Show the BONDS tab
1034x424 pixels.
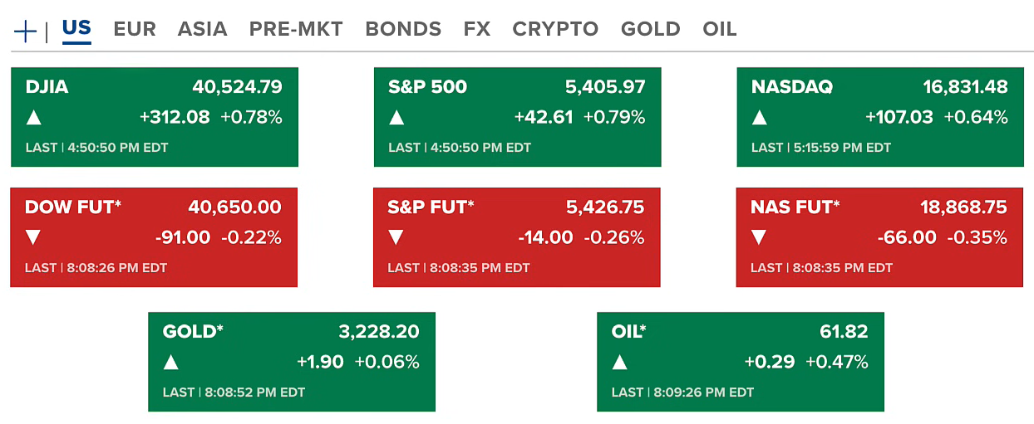[x=403, y=29]
